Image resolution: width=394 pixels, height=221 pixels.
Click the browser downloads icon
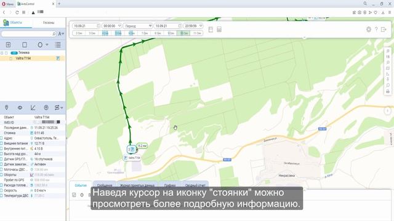tap(383, 12)
